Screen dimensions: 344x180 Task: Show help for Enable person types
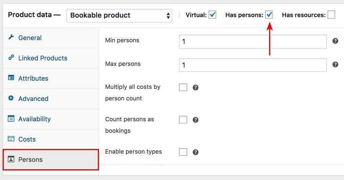195,152
